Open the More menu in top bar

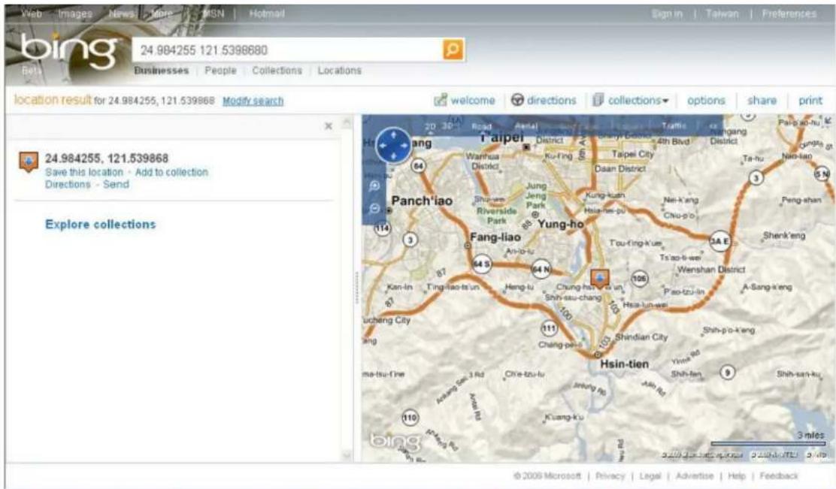[162, 14]
